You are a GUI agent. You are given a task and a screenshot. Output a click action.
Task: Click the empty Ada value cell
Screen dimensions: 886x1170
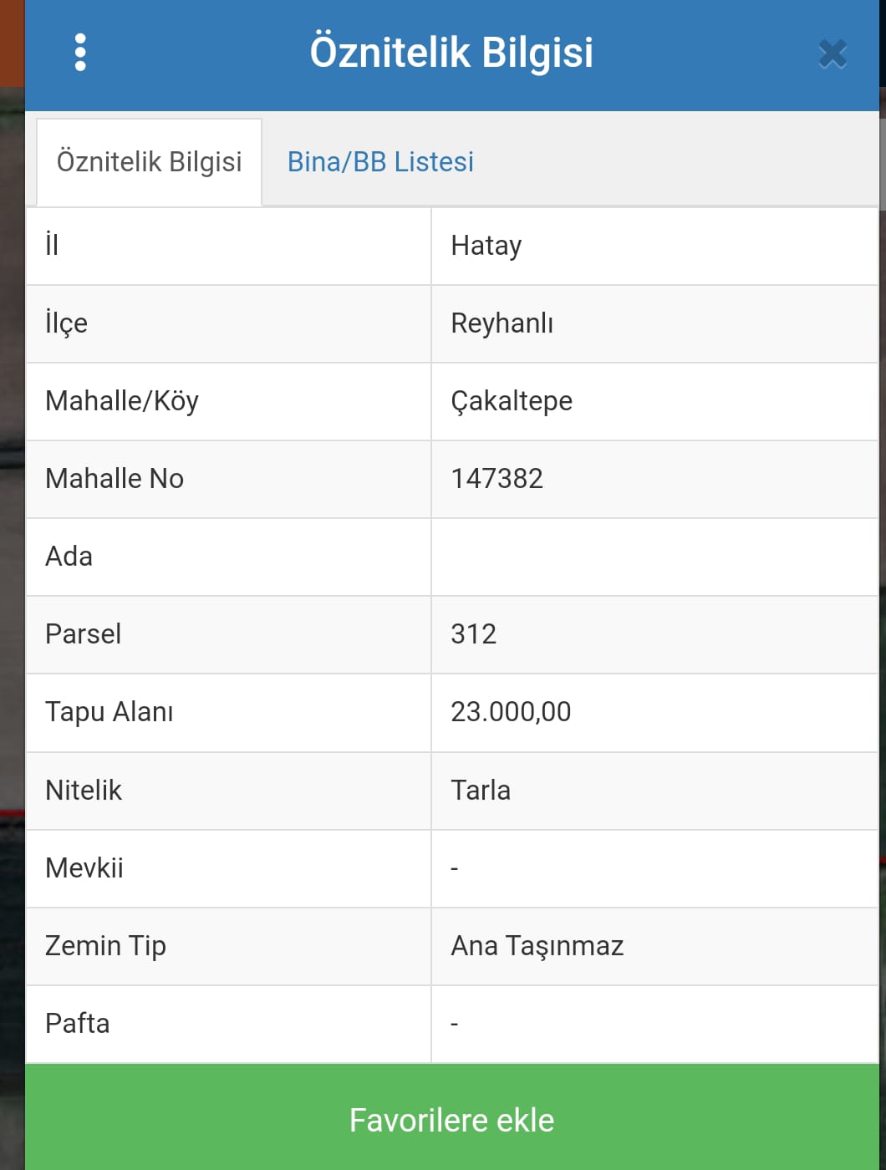click(654, 557)
